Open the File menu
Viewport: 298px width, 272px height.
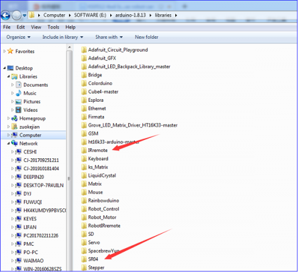[x=7, y=27]
